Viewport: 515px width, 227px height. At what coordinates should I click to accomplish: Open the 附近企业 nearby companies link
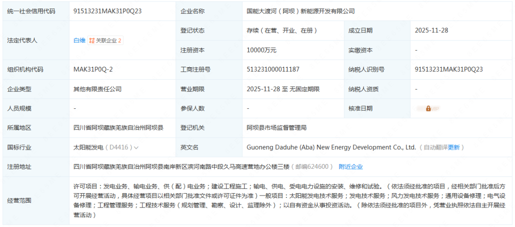[350, 166]
